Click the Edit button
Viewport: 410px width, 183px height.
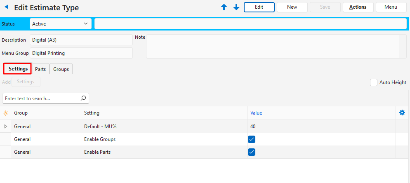point(259,7)
